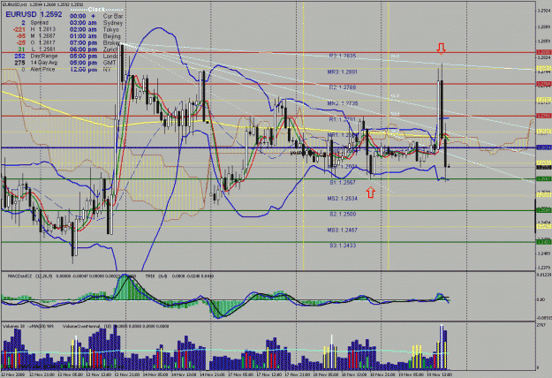The width and height of the screenshot is (552, 378).
Task: Click the 00:00 Cur Bar countdown
Action: [x=78, y=16]
